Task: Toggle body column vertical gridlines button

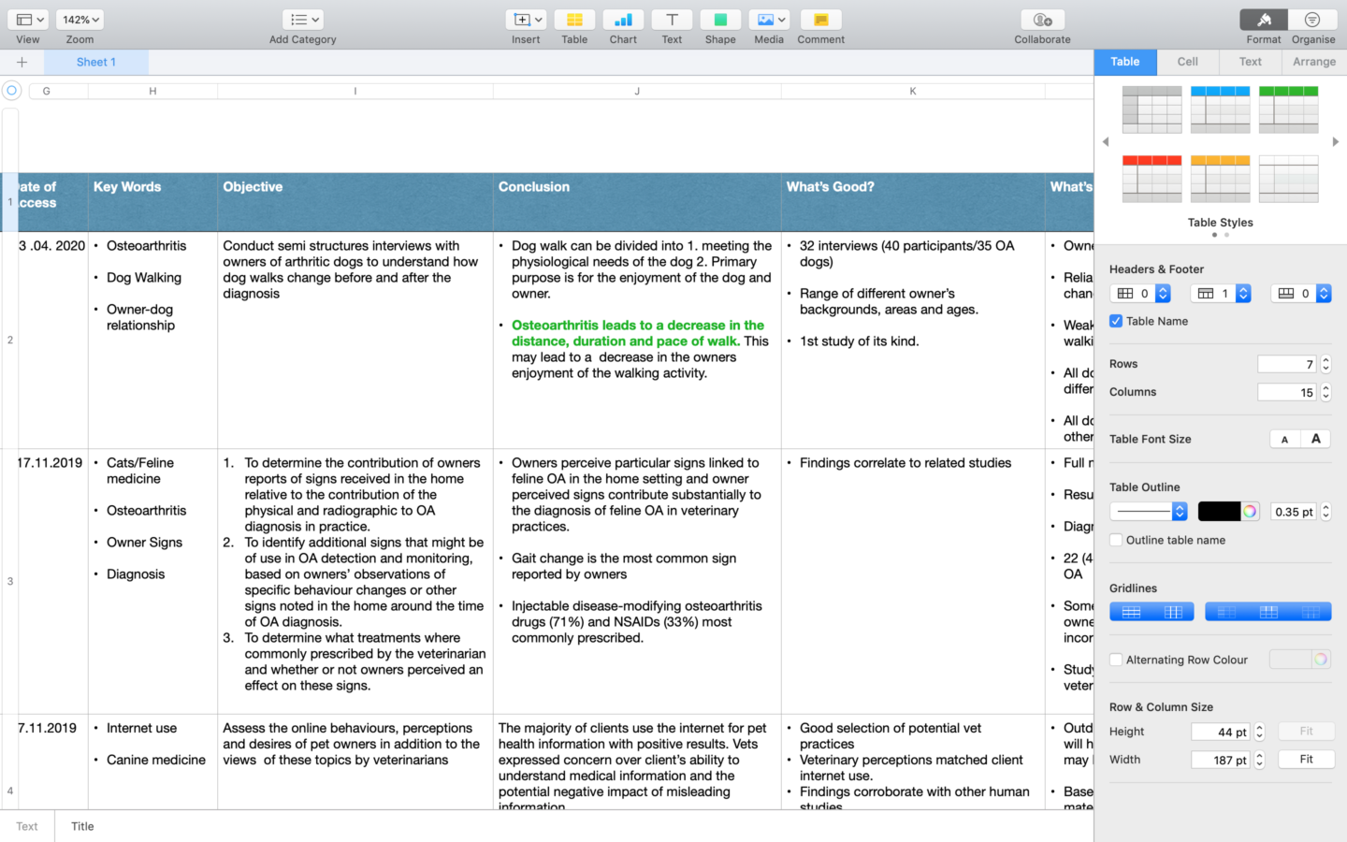Action: point(1173,612)
